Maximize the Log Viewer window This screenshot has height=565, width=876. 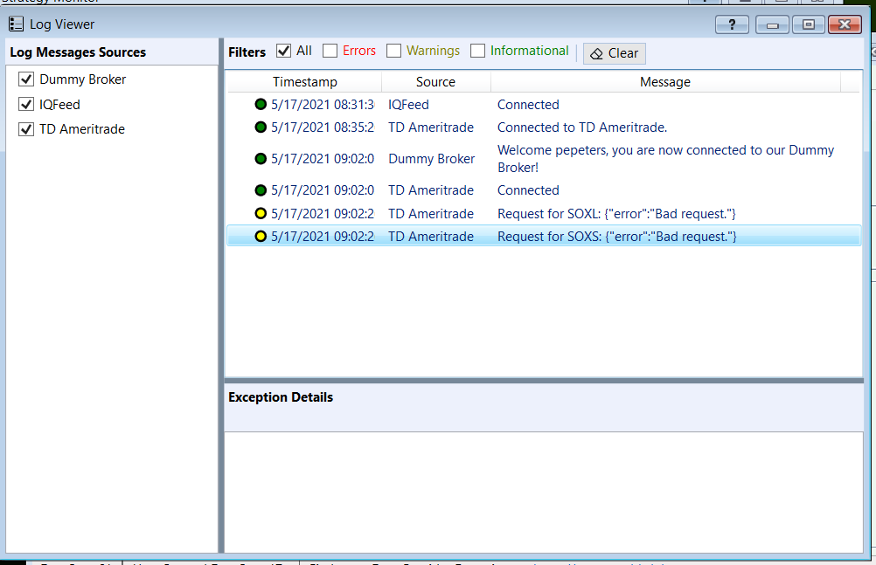[x=809, y=24]
